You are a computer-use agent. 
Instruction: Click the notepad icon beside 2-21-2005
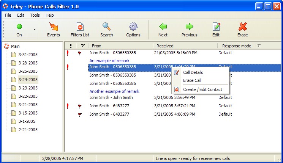tap(14, 130)
